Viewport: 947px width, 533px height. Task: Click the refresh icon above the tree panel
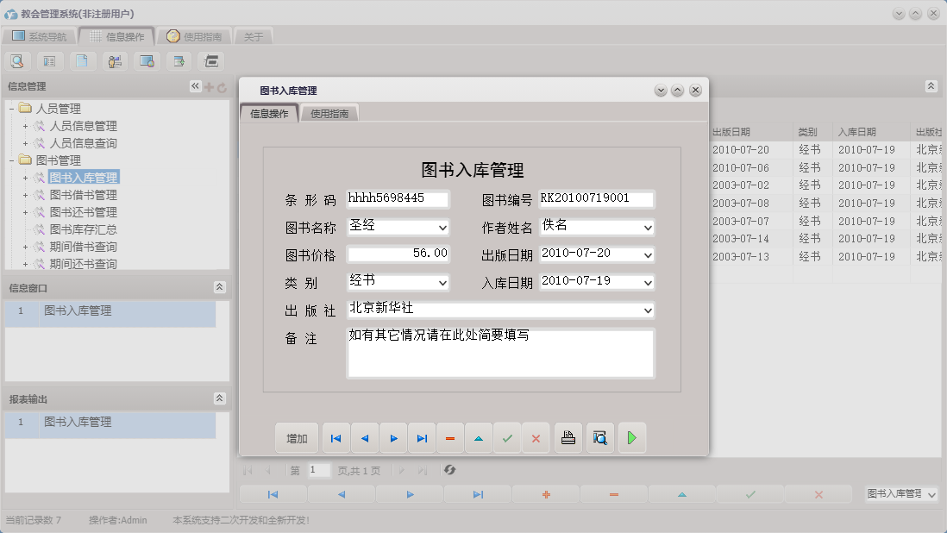[223, 85]
